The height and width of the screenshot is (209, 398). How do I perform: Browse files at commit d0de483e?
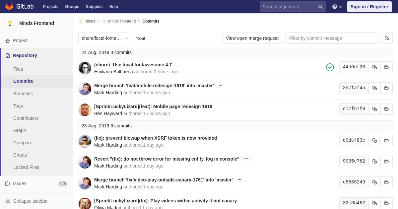386,141
